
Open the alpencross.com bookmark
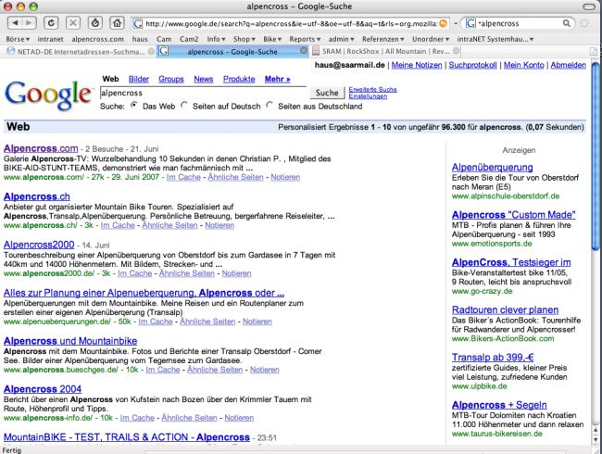(x=97, y=39)
